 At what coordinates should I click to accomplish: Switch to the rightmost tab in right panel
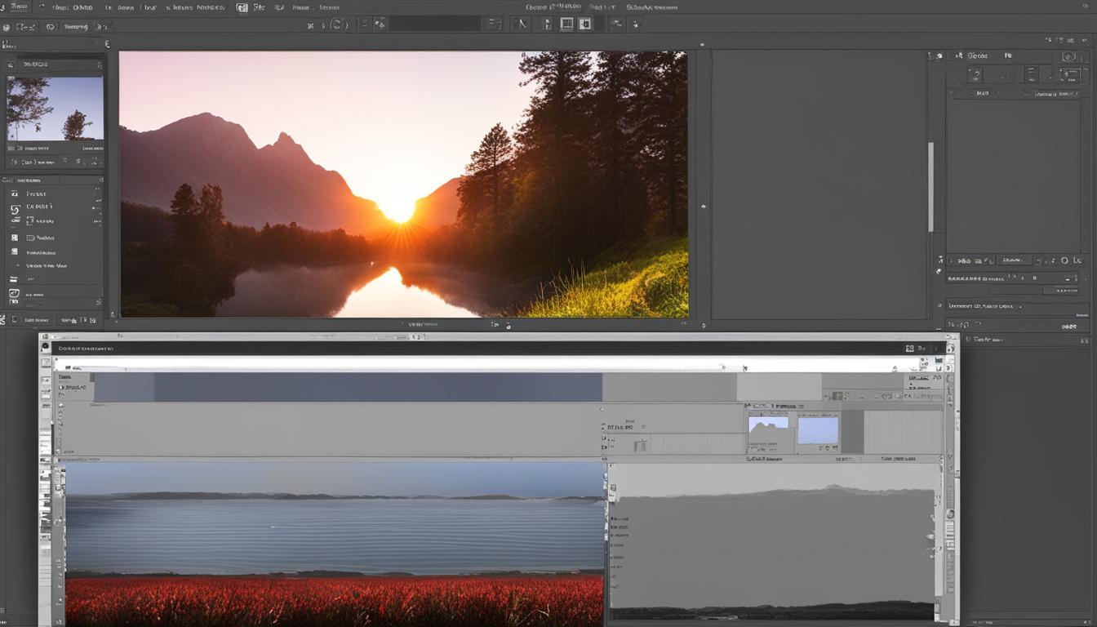click(x=1007, y=56)
